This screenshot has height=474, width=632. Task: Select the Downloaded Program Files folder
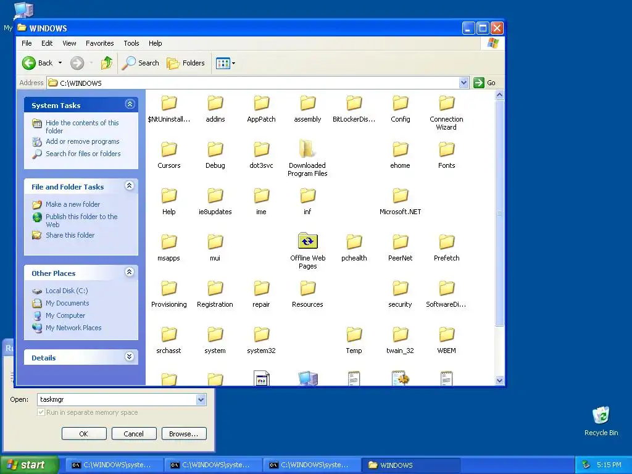307,159
